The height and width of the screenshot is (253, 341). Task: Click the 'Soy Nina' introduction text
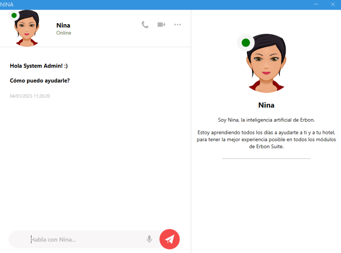tap(266, 120)
